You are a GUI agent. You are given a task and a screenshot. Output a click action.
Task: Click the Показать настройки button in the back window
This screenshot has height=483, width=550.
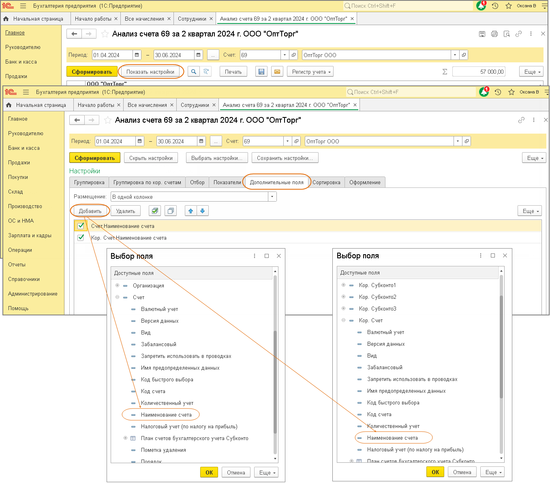click(150, 72)
